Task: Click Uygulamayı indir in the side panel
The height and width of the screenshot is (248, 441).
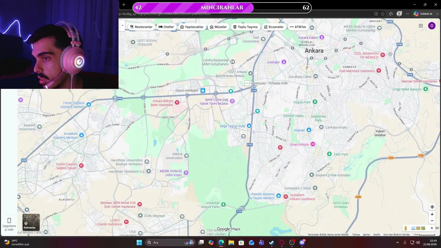Action: 9,224
